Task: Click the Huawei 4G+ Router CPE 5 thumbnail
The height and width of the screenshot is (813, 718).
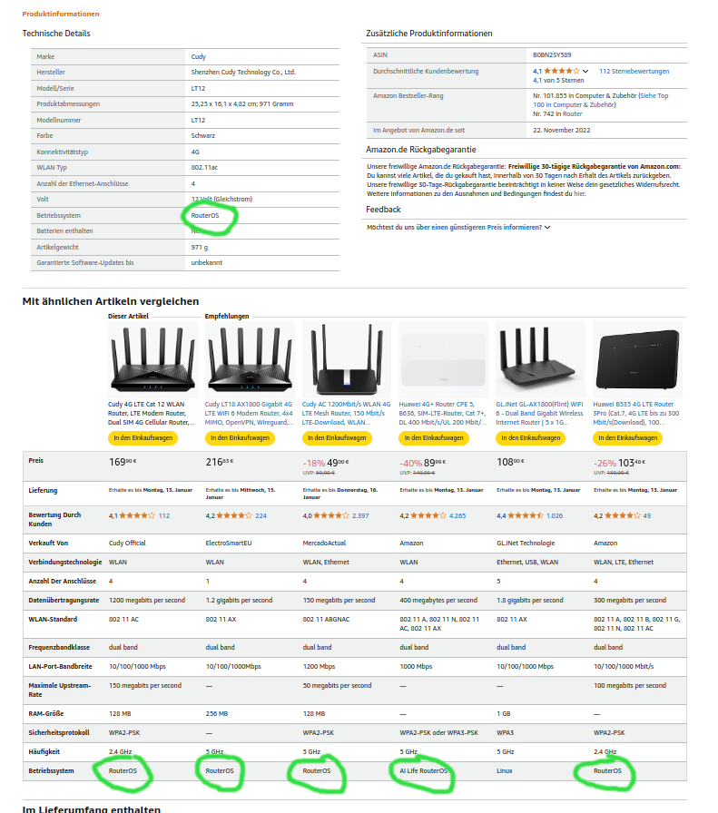Action: [x=443, y=359]
